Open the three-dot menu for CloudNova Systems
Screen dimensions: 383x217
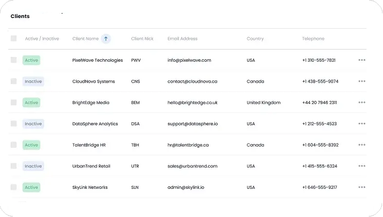362,81
